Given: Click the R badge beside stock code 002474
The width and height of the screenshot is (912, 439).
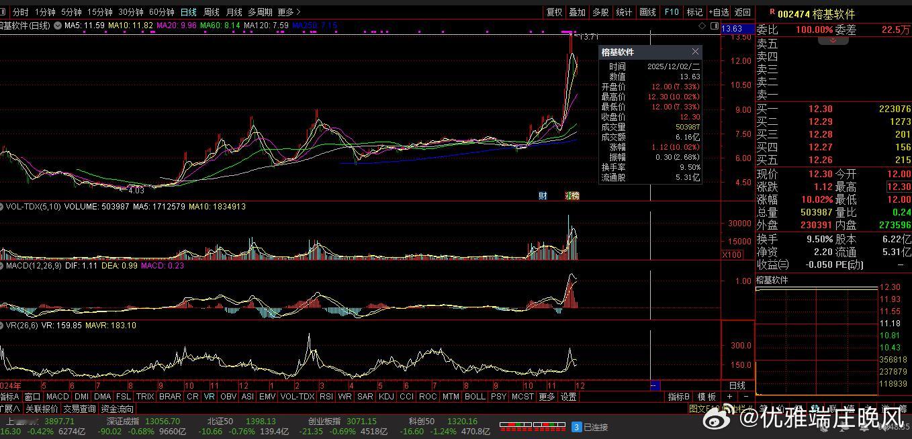Looking at the screenshot, I should click(x=772, y=12).
